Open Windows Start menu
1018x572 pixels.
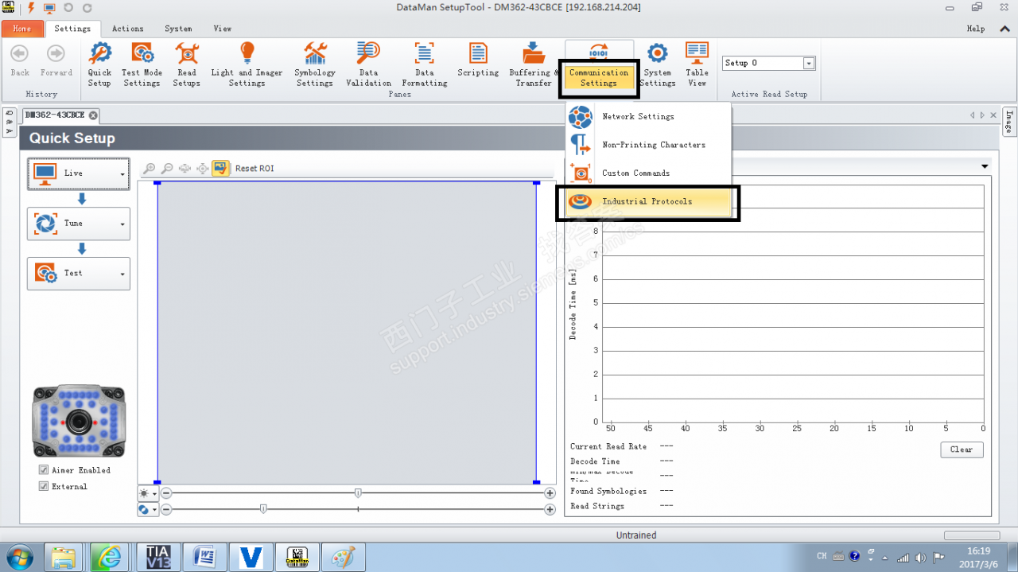[19, 556]
